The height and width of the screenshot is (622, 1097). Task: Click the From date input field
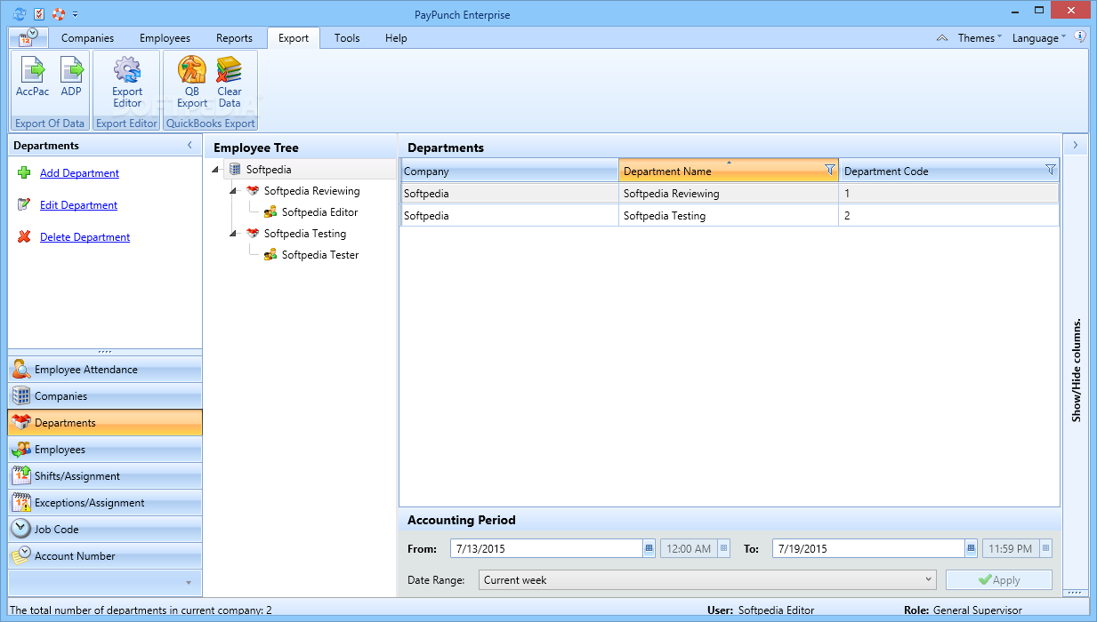click(546, 548)
